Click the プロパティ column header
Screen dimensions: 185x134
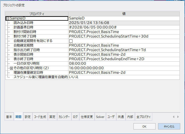pos(37,14)
